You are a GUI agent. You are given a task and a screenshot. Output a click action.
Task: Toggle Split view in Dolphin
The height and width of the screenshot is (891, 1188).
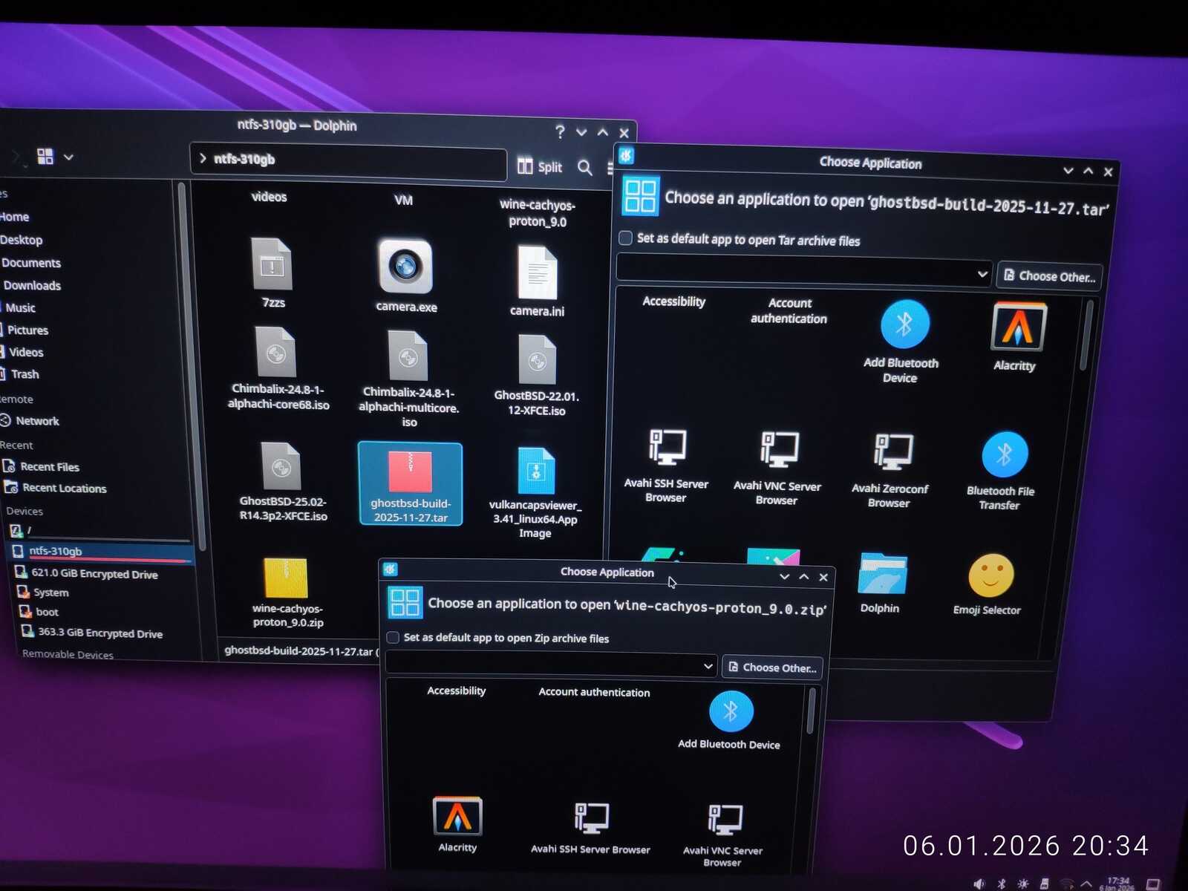540,166
